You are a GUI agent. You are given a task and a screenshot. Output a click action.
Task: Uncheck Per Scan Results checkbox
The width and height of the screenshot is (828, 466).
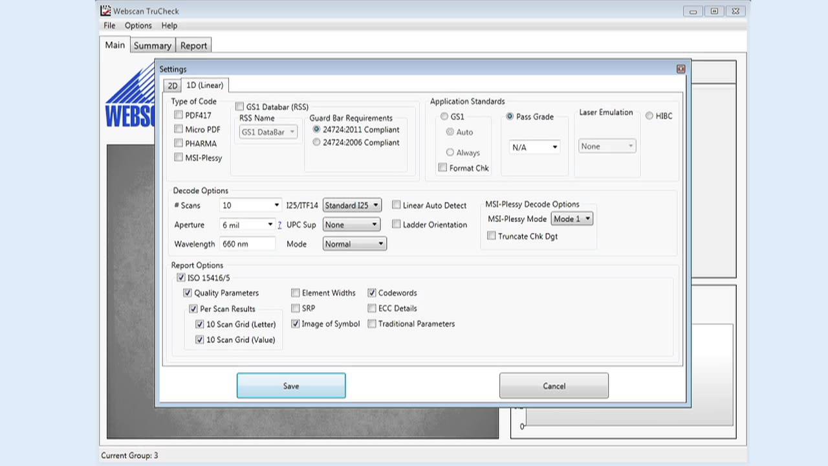pyautogui.click(x=193, y=309)
